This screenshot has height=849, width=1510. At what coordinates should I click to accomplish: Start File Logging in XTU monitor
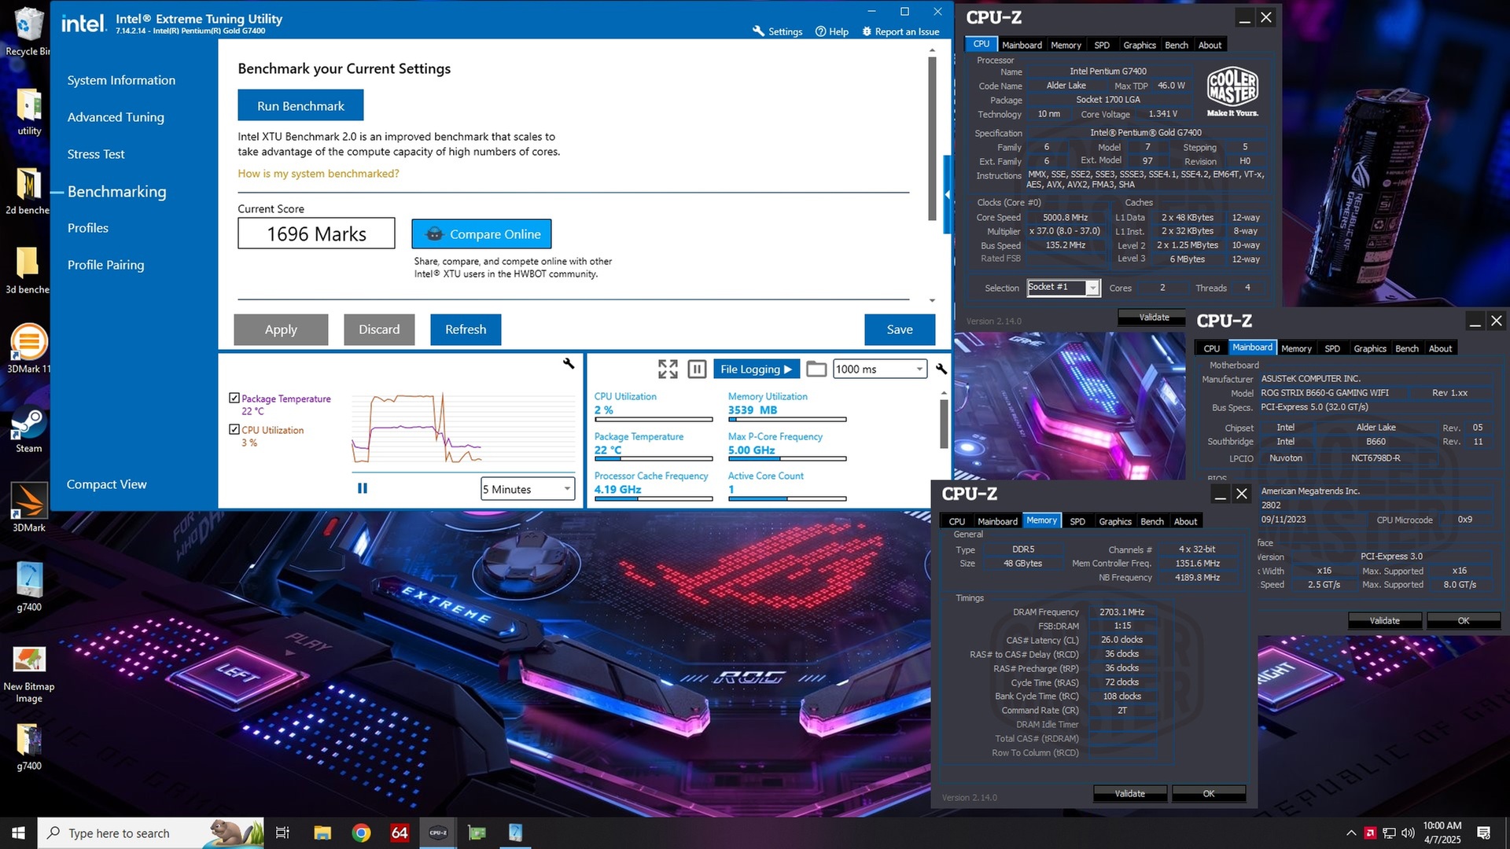pyautogui.click(x=756, y=369)
